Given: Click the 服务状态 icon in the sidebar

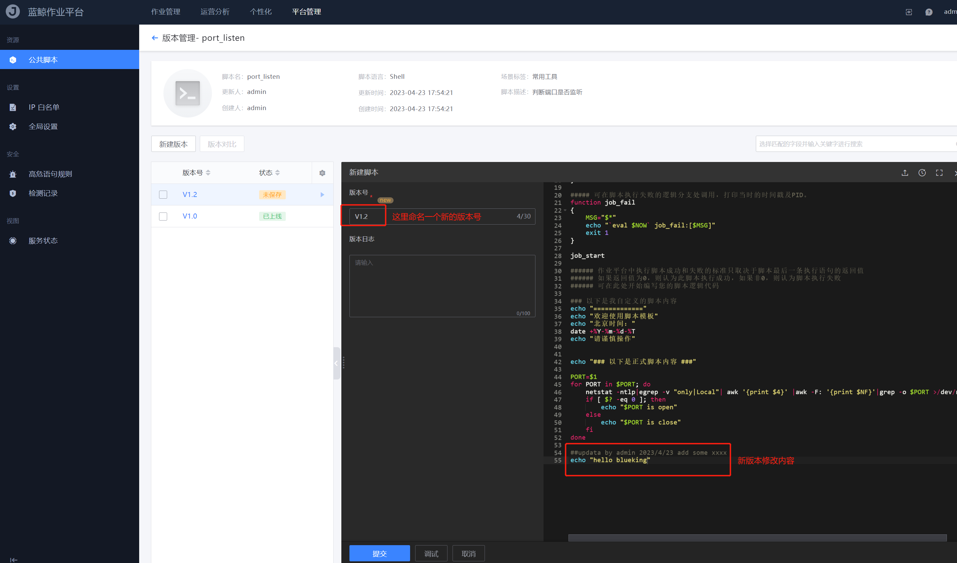Looking at the screenshot, I should click(x=13, y=241).
